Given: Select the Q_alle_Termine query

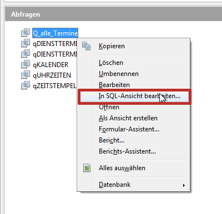Looking at the screenshot, I should (x=55, y=33).
